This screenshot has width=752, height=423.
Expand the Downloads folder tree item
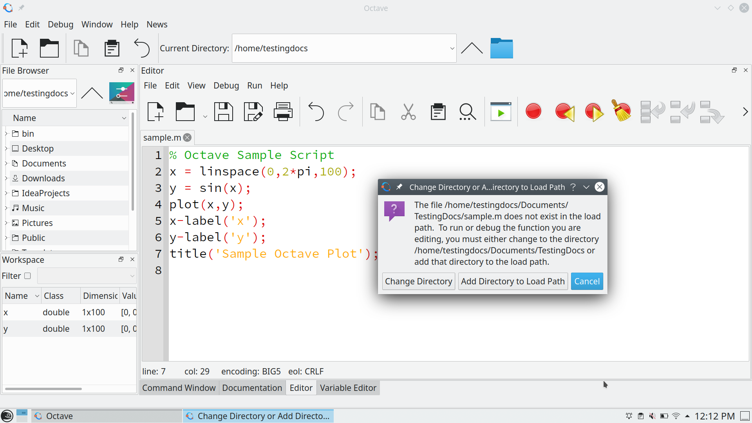point(6,178)
